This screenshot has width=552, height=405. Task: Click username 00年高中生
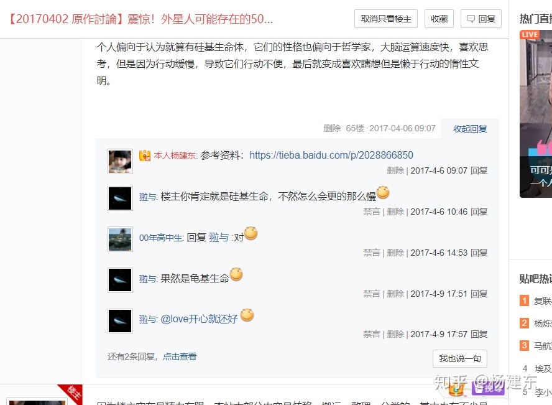click(161, 238)
